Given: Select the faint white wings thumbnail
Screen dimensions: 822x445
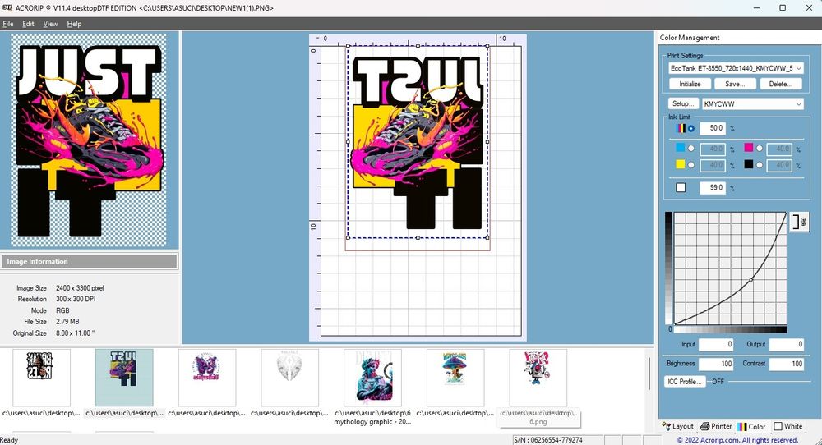Looking at the screenshot, I should (290, 378).
